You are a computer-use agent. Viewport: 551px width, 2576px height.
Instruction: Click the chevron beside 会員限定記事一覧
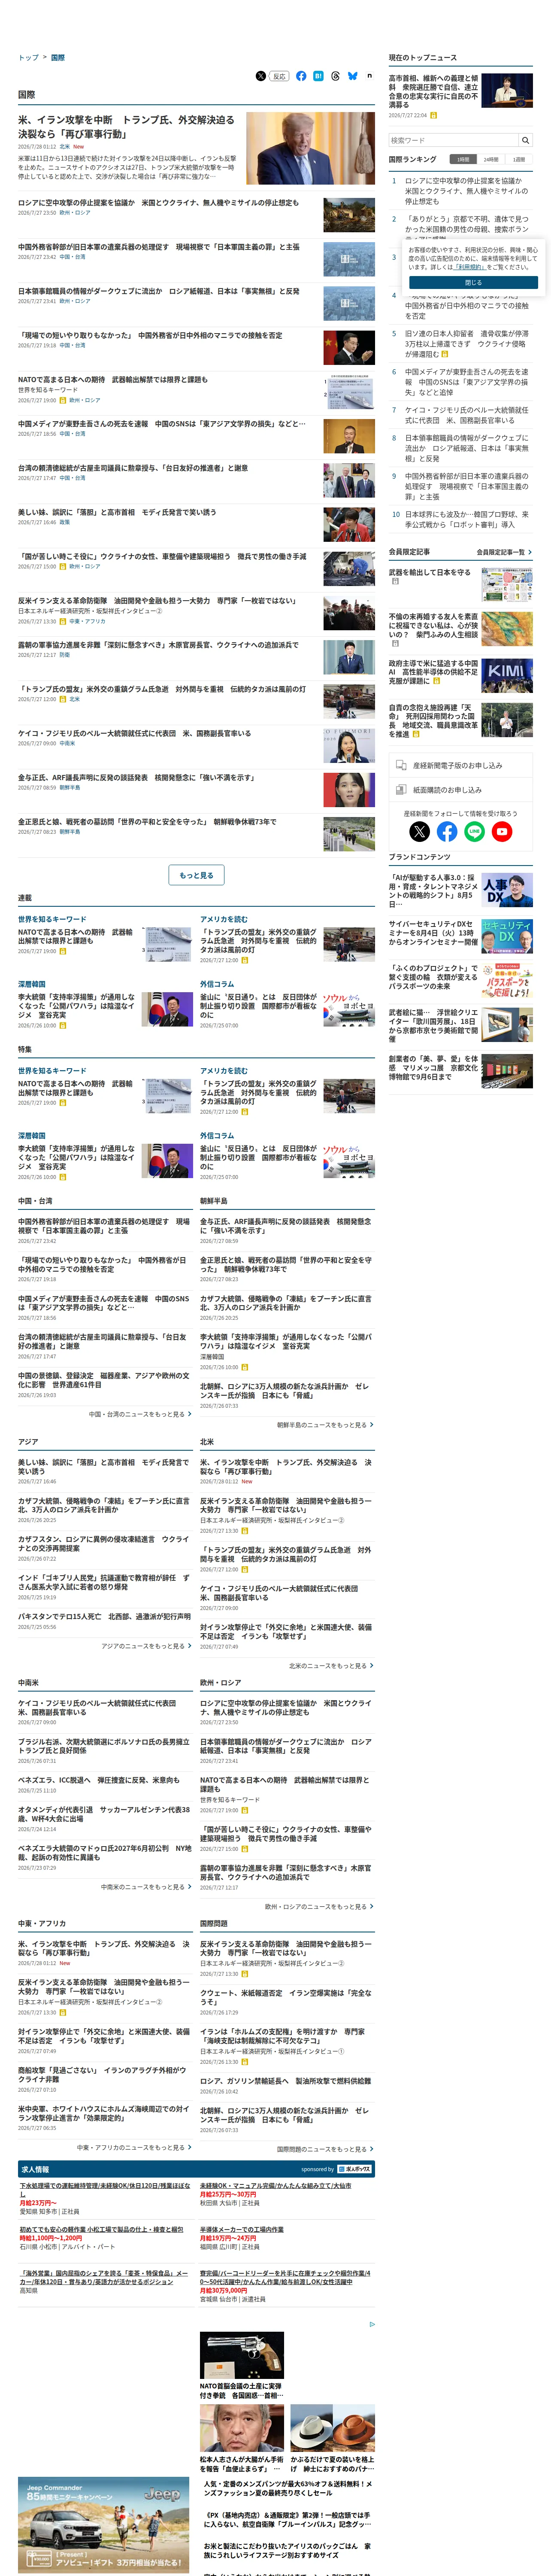(x=529, y=552)
